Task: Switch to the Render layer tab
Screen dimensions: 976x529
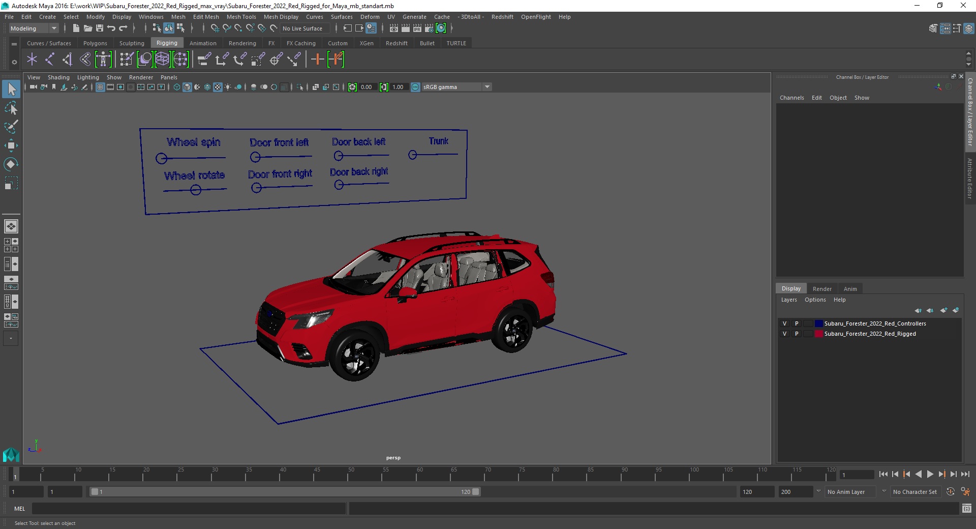Action: (x=822, y=288)
